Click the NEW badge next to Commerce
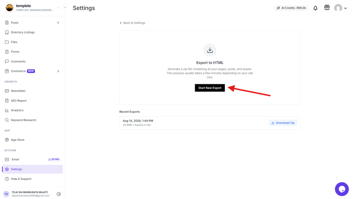Viewport: 354px width, 199px height. pos(31,71)
